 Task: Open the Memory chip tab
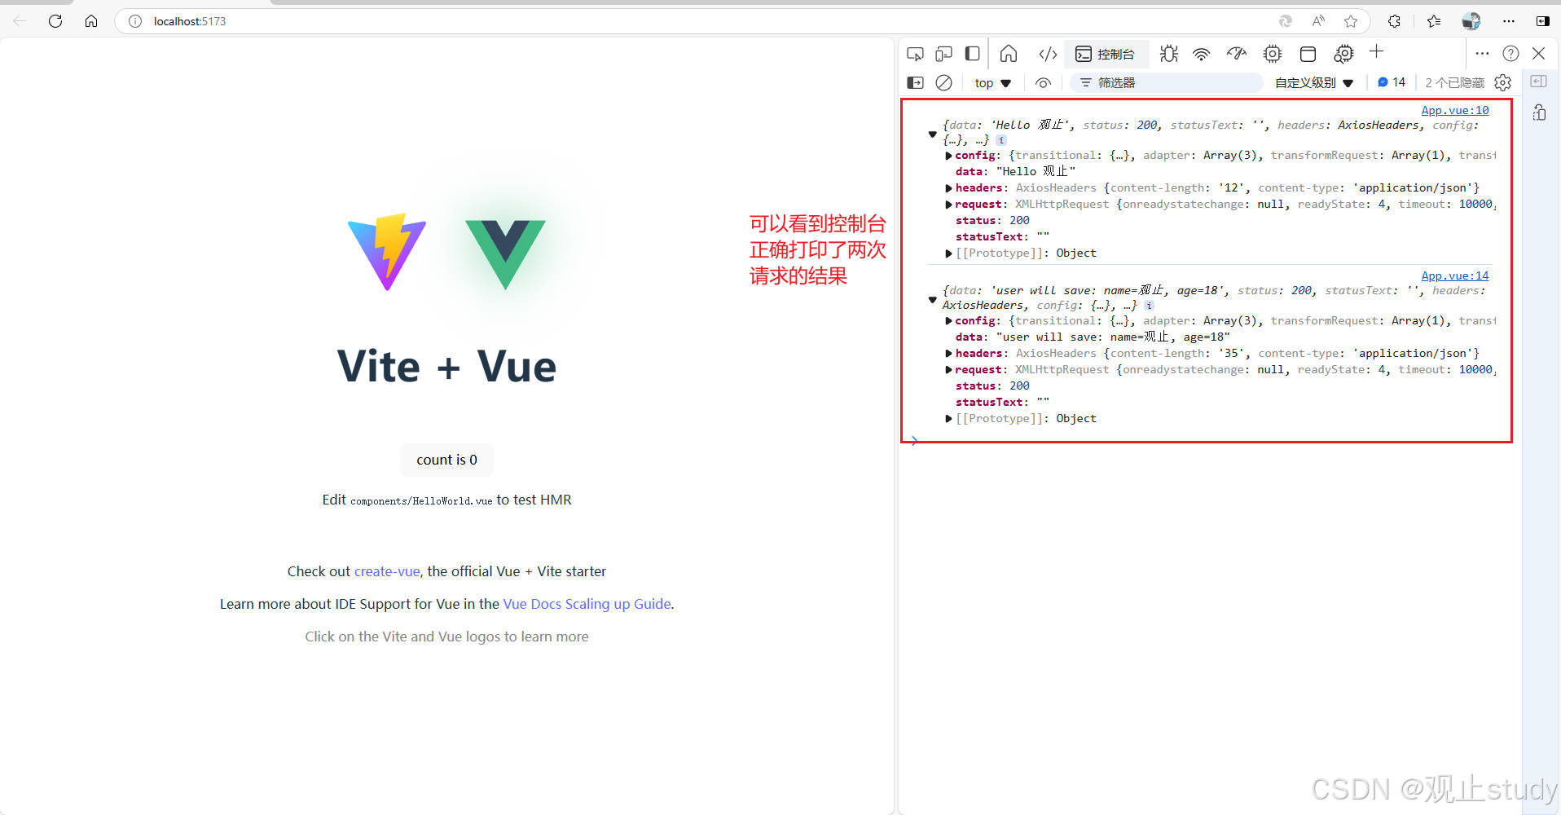pyautogui.click(x=1272, y=54)
